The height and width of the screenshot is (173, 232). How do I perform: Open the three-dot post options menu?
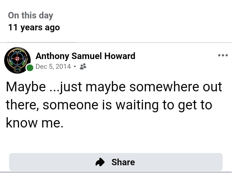223,56
